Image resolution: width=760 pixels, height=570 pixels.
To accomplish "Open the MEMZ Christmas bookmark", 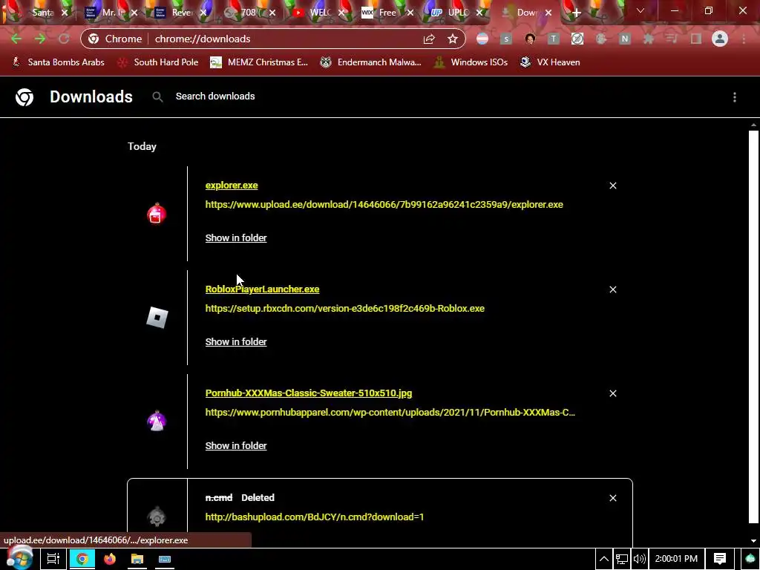I will [259, 62].
